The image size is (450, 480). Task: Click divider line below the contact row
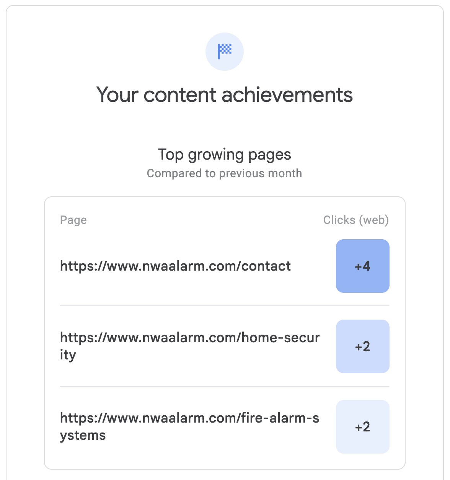pos(225,306)
